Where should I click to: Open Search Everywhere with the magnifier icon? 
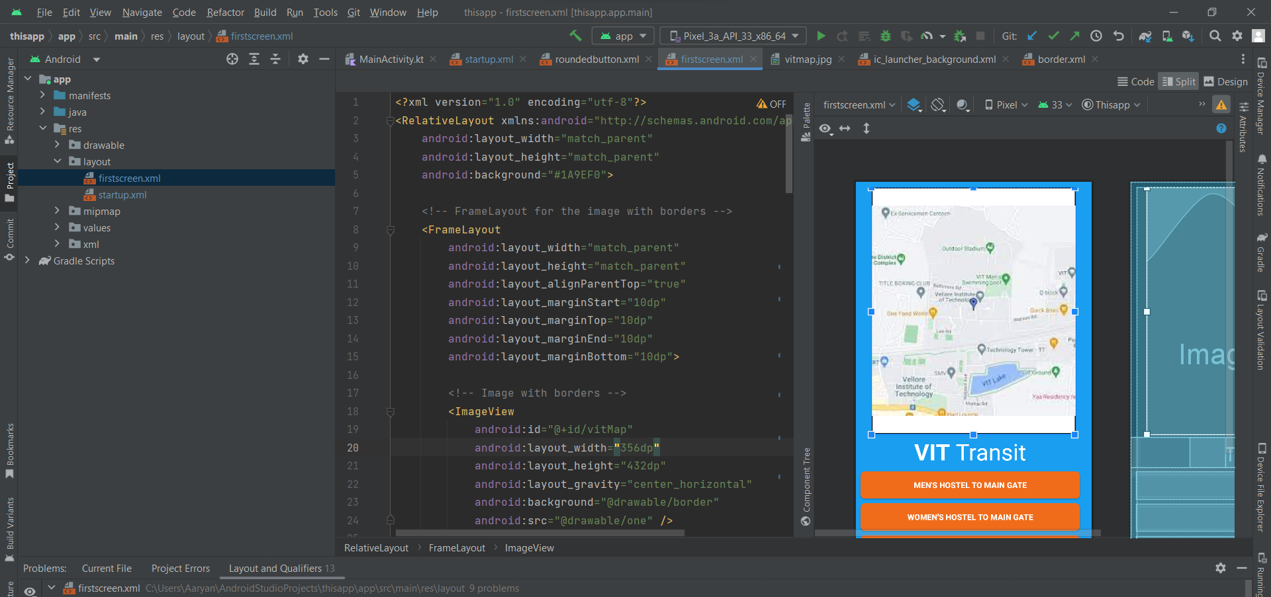(x=1215, y=36)
